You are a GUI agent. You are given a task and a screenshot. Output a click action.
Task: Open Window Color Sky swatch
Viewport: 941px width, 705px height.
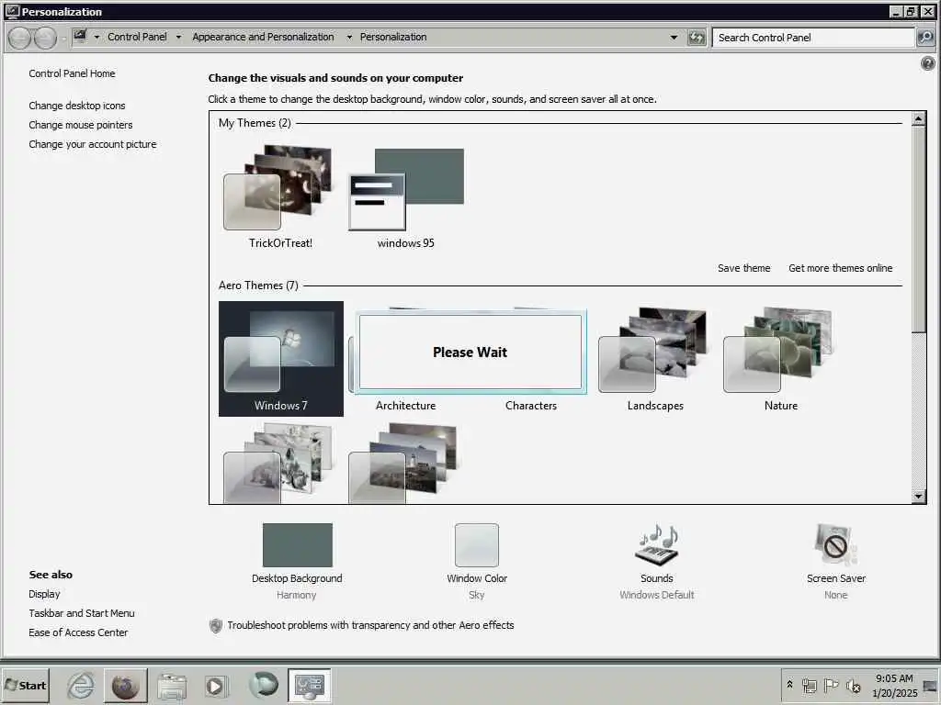[477, 545]
